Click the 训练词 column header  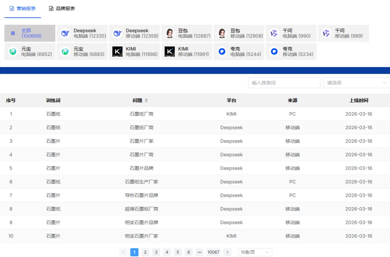tap(53, 100)
